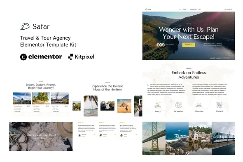The image size is (243, 162).
Task: Play the 'Journey with Joy' video banner
Action: (41, 129)
